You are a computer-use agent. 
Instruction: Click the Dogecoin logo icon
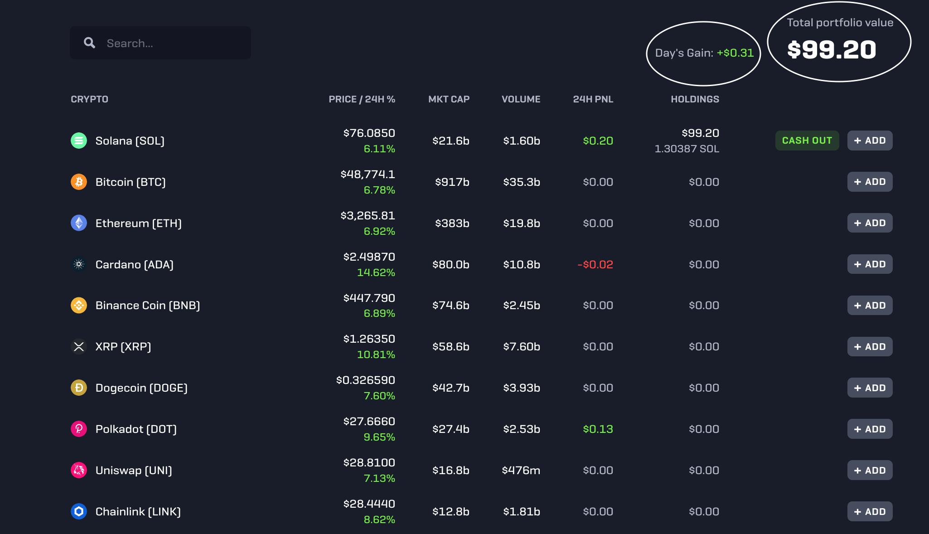(x=79, y=388)
